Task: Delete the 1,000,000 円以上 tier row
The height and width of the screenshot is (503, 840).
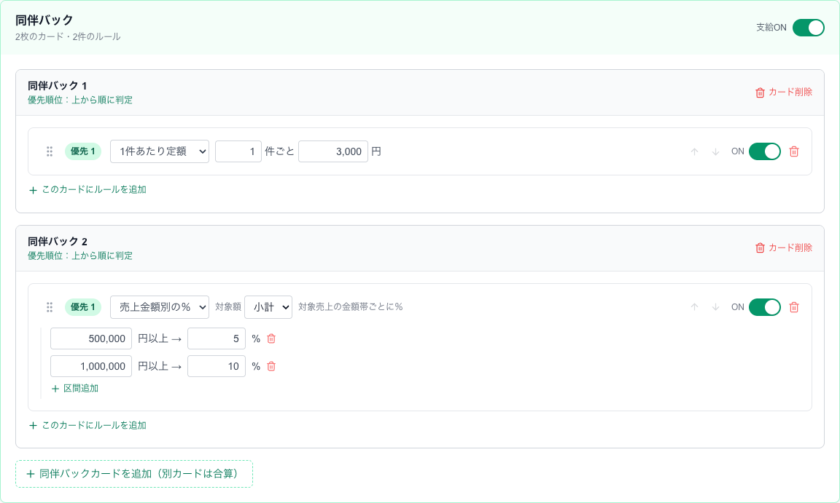Action: [271, 367]
